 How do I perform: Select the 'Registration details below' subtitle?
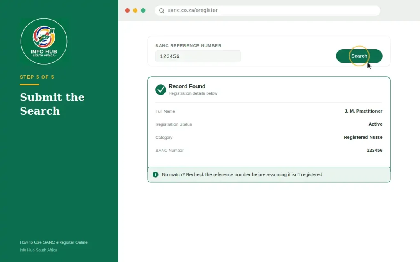(x=193, y=93)
